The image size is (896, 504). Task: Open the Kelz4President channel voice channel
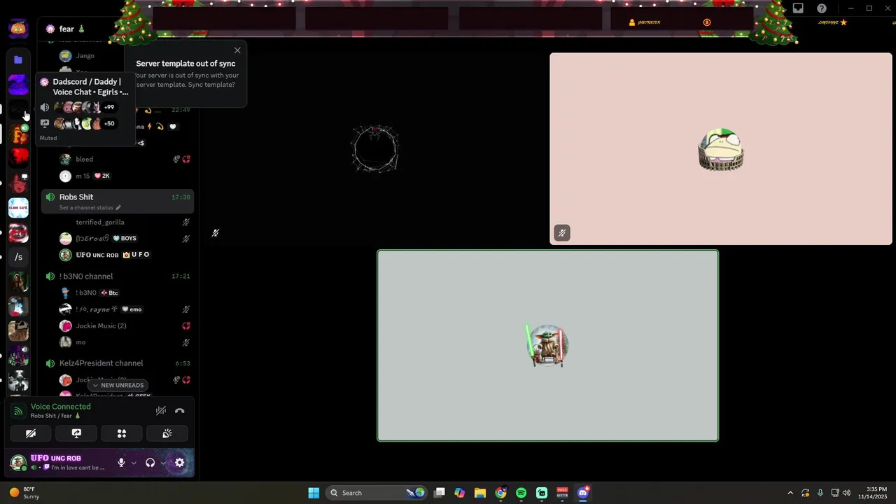tap(117, 363)
